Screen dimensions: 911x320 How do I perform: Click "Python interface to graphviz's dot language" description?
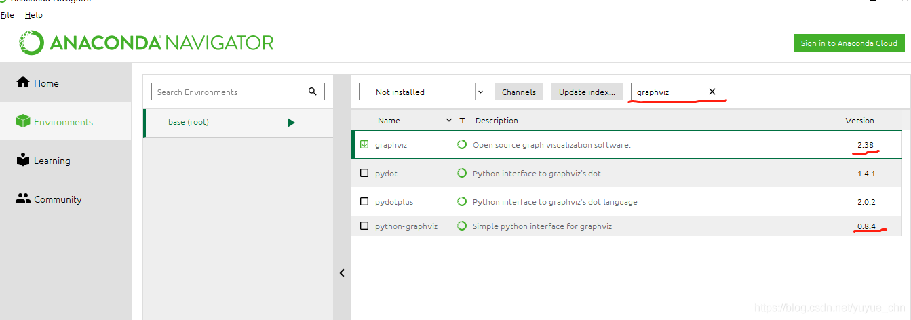point(555,202)
